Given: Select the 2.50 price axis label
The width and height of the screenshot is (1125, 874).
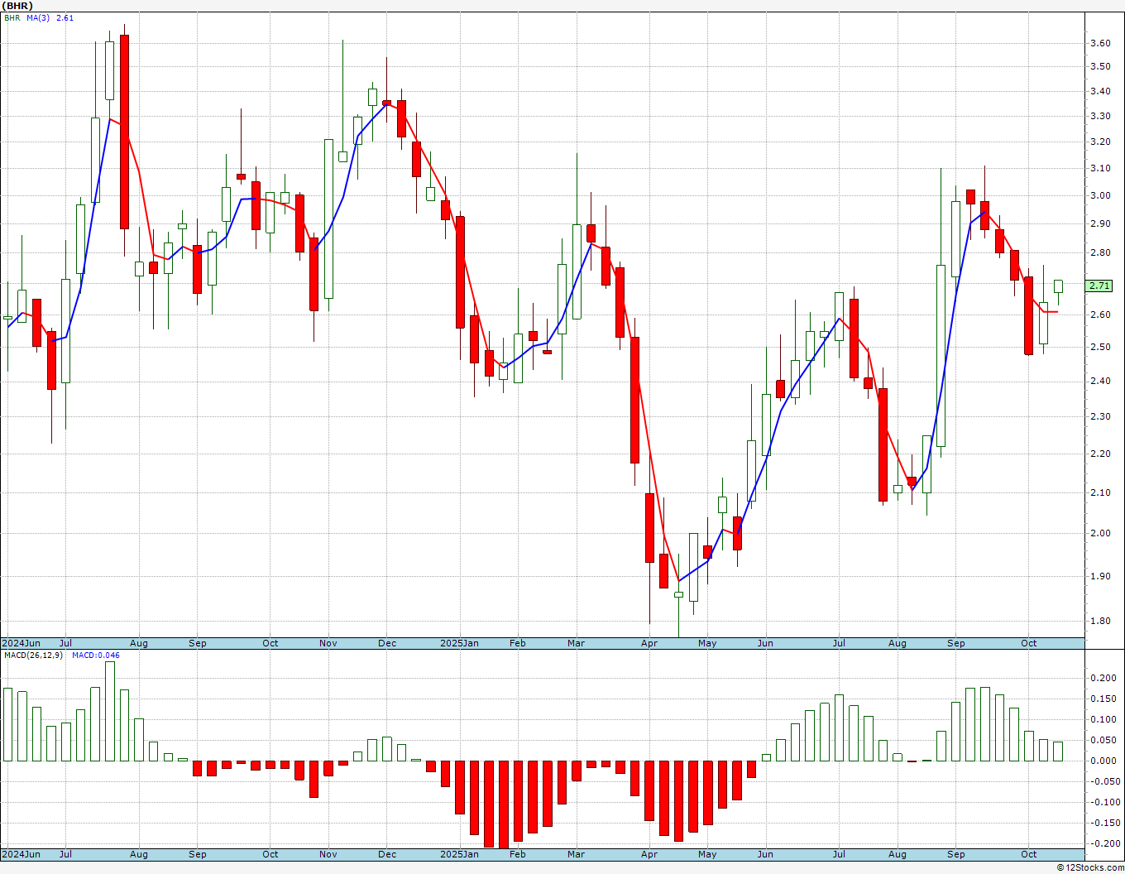Looking at the screenshot, I should 1100,347.
